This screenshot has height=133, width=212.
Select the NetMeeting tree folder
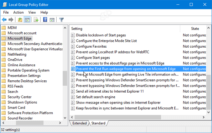(x=17, y=54)
